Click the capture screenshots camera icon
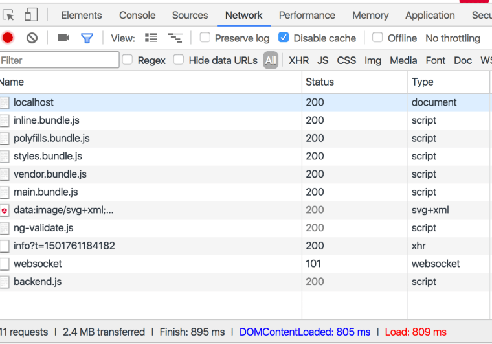Screen dimensions: 492x344 click(63, 38)
